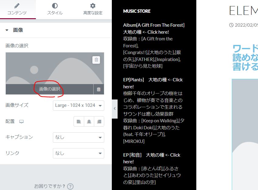Enable center text alignment

coord(89,121)
